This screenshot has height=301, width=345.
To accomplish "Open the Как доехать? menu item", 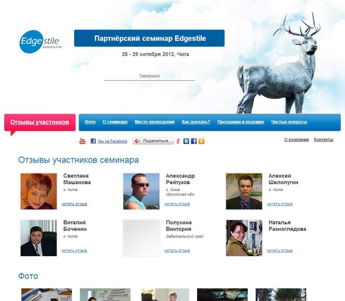I will [196, 122].
